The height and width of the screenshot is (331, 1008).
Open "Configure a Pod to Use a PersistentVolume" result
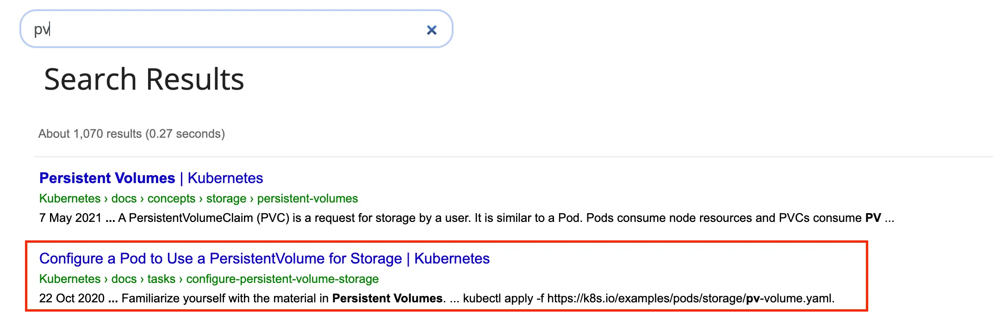tap(264, 258)
